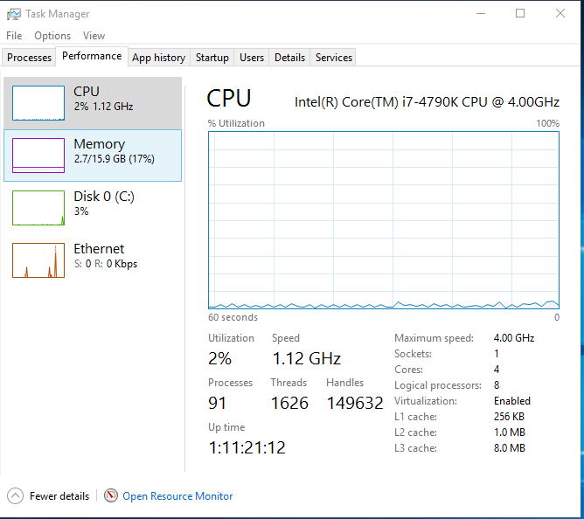Maximize the Task Manager window
Viewport: 584px width, 519px height.
pyautogui.click(x=520, y=14)
